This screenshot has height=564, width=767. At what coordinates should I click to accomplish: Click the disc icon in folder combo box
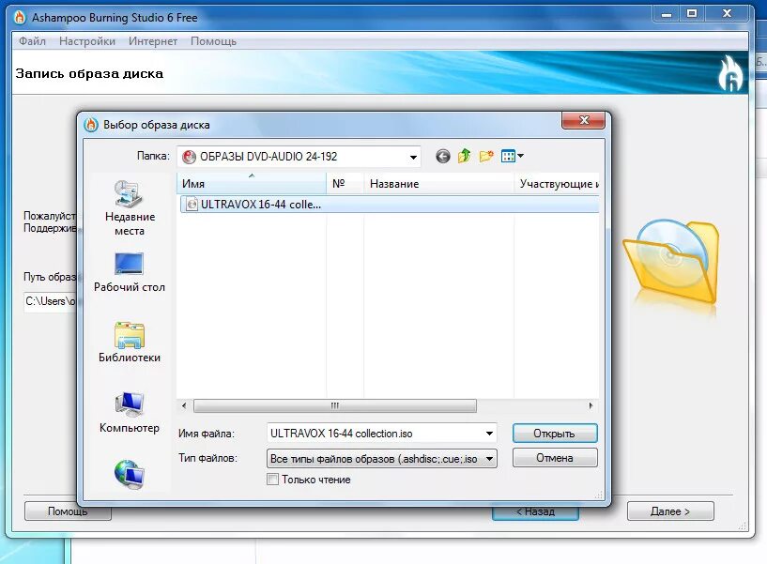(x=189, y=157)
